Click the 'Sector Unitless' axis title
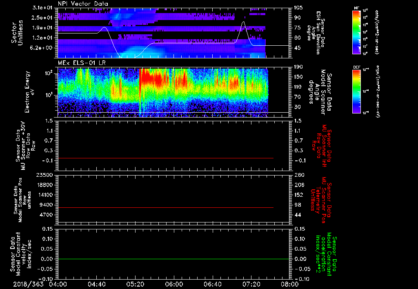The width and height of the screenshot is (418, 289). click(x=17, y=33)
